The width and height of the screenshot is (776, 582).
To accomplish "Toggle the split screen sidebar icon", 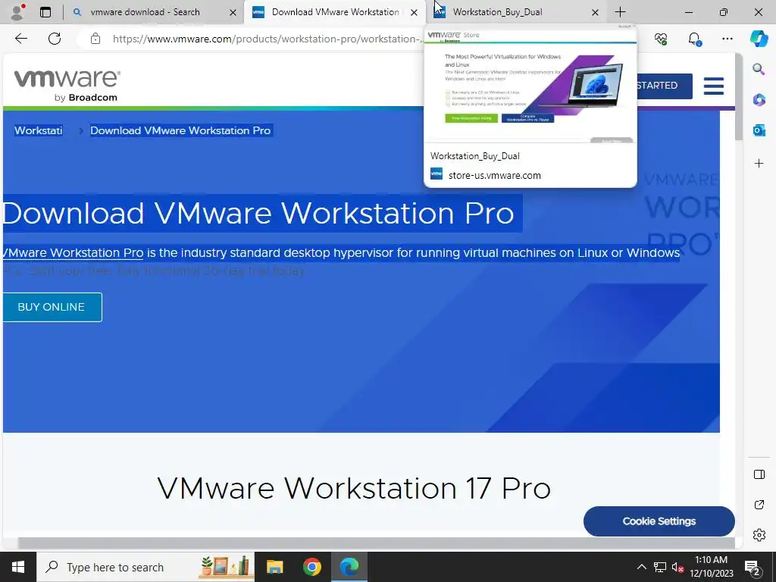I will point(759,474).
